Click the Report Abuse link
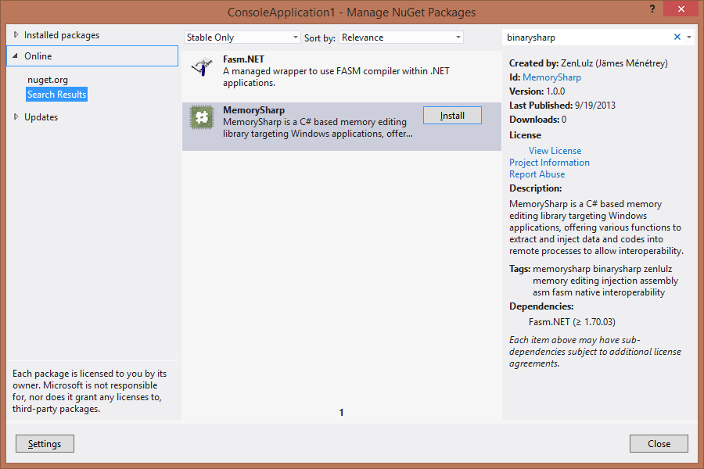This screenshot has height=469, width=704. [537, 174]
